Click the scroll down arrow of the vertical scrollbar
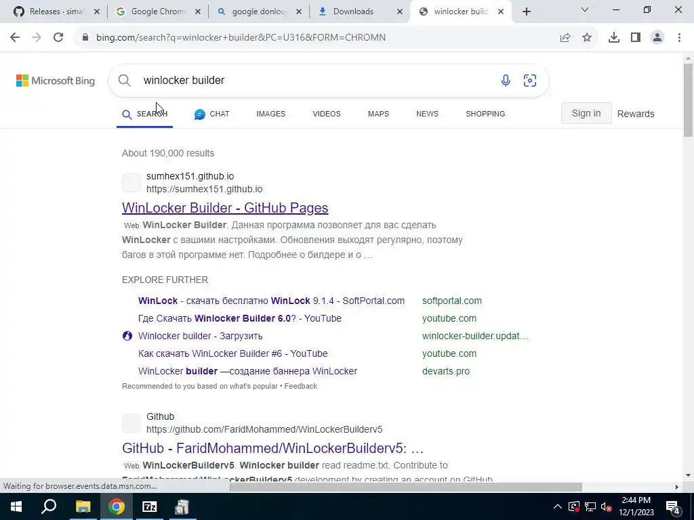The width and height of the screenshot is (694, 520). coord(688,476)
